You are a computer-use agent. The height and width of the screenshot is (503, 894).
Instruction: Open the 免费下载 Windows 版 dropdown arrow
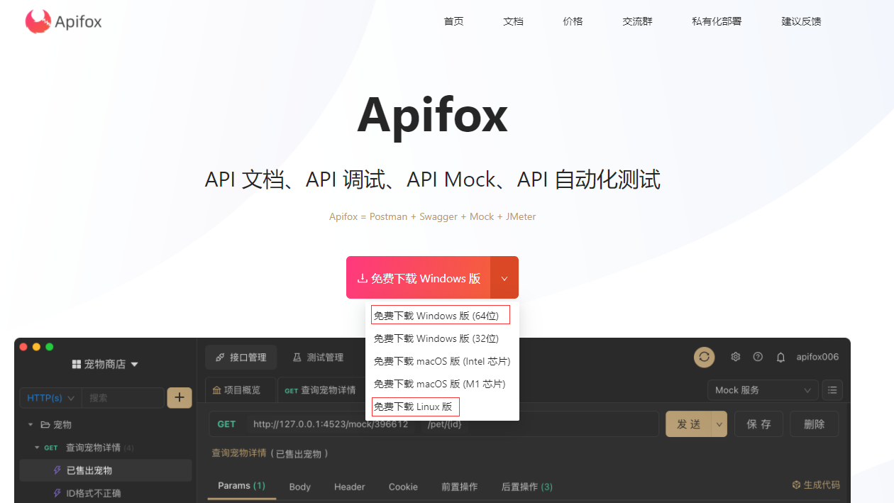(504, 277)
